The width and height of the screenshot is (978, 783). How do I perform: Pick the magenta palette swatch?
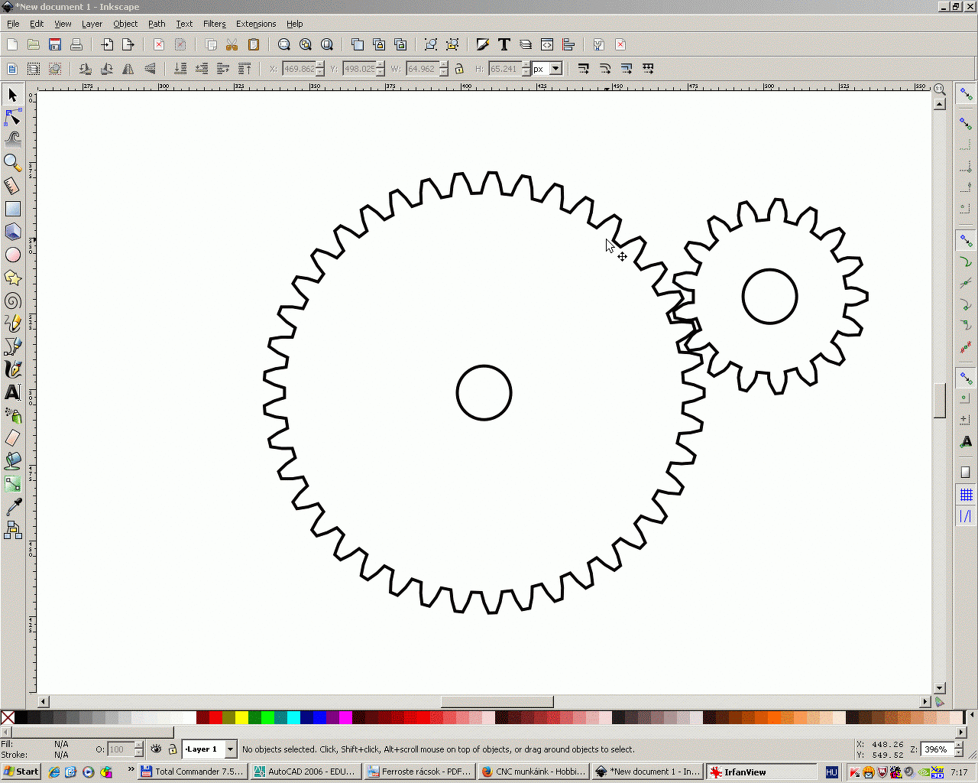(345, 717)
